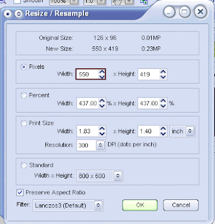Decrease Percent Height with down arrow
The width and height of the screenshot is (215, 224).
pos(163,106)
